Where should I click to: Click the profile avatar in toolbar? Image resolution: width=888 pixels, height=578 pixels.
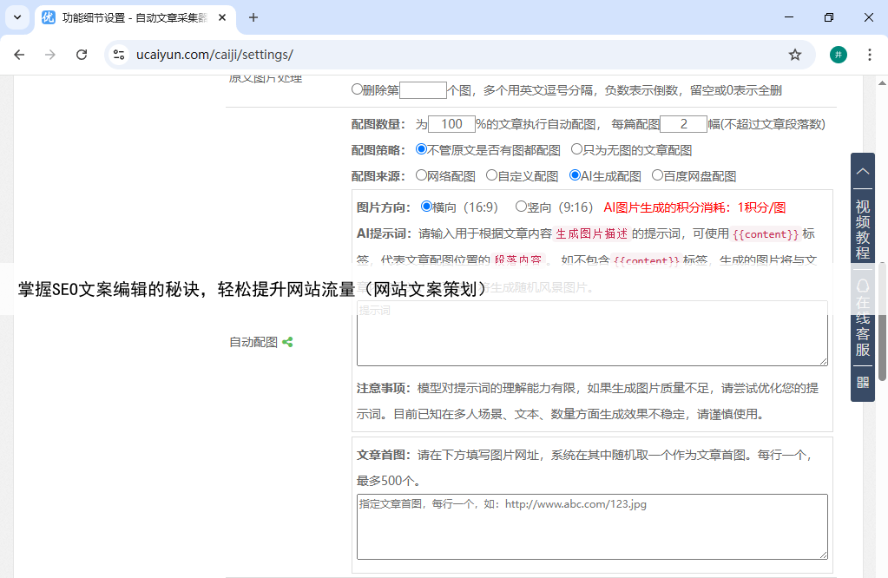[x=838, y=55]
